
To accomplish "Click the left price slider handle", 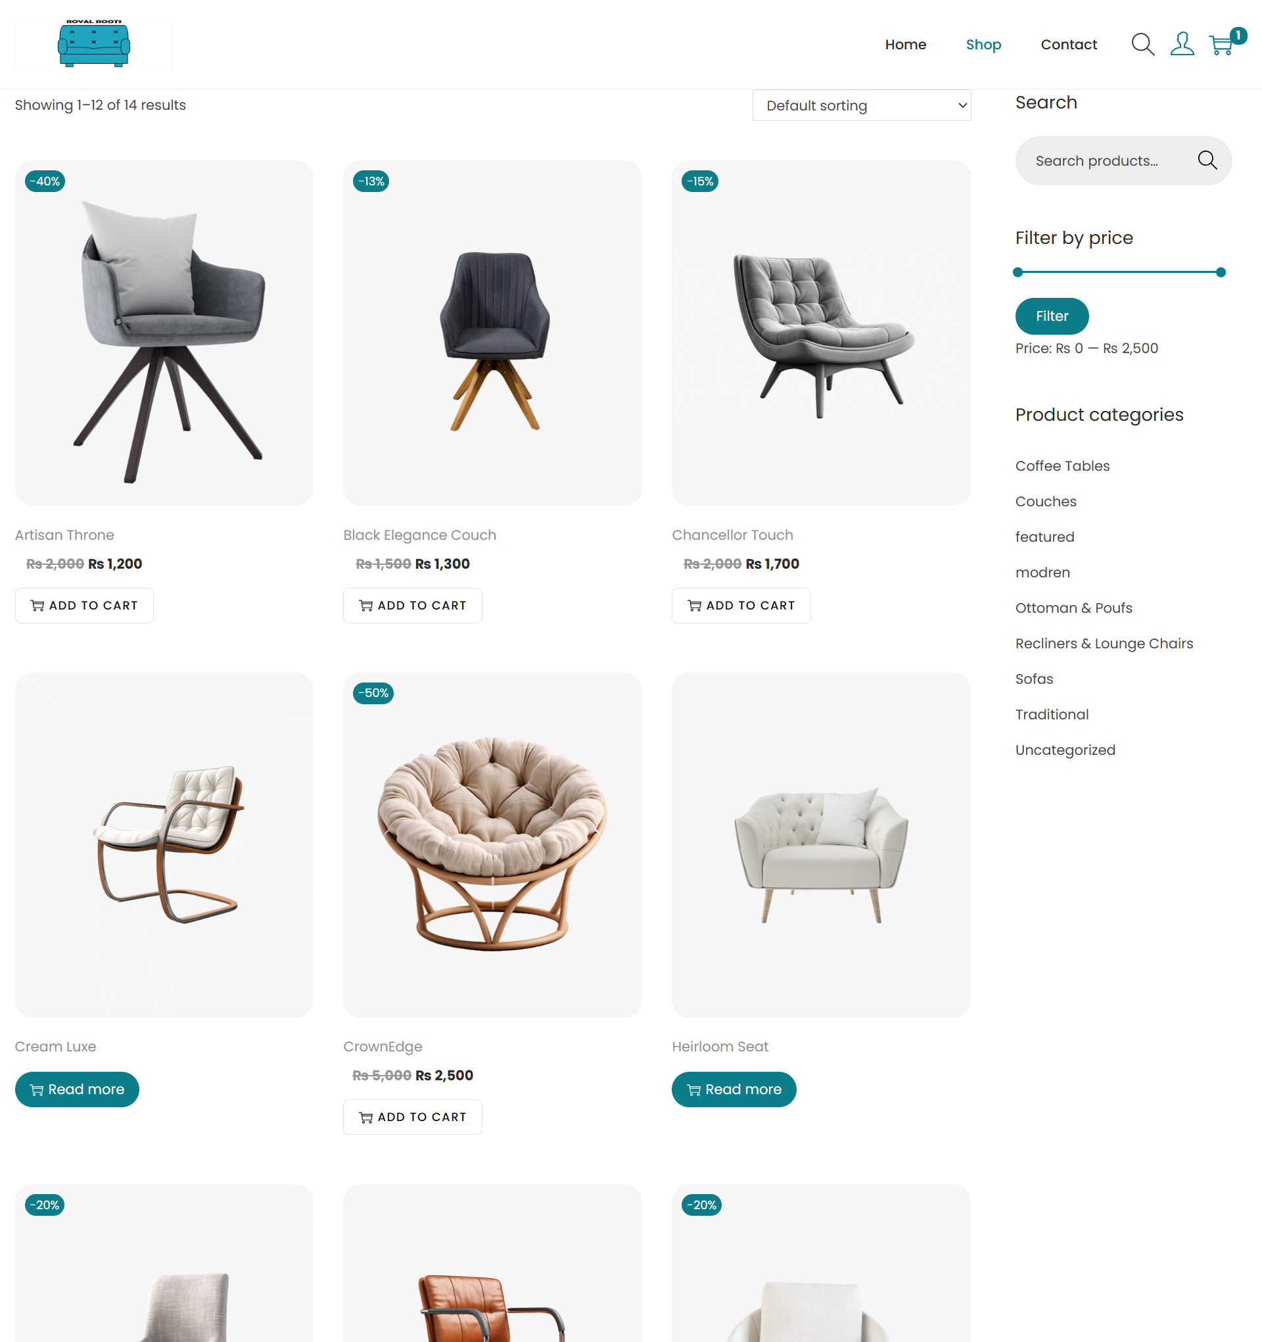I will coord(1017,273).
